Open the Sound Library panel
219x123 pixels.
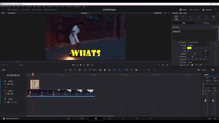(x=51, y=10)
